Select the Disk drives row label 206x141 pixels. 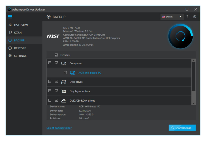point(76,82)
